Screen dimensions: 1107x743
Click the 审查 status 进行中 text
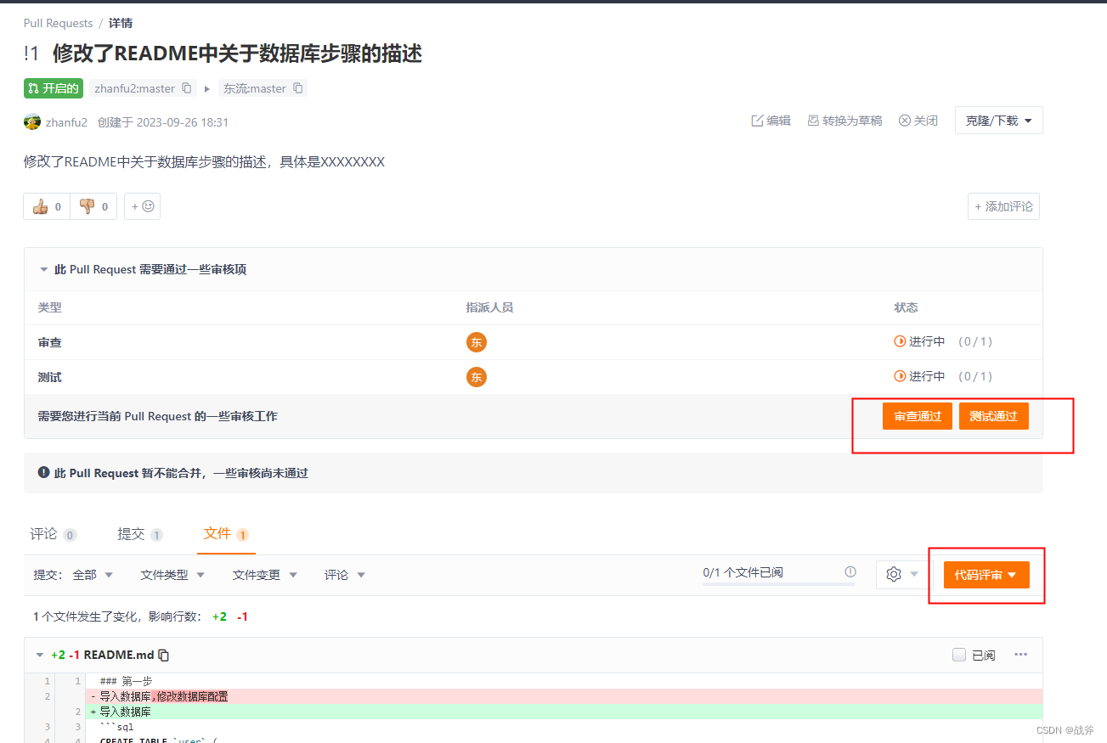click(x=927, y=341)
